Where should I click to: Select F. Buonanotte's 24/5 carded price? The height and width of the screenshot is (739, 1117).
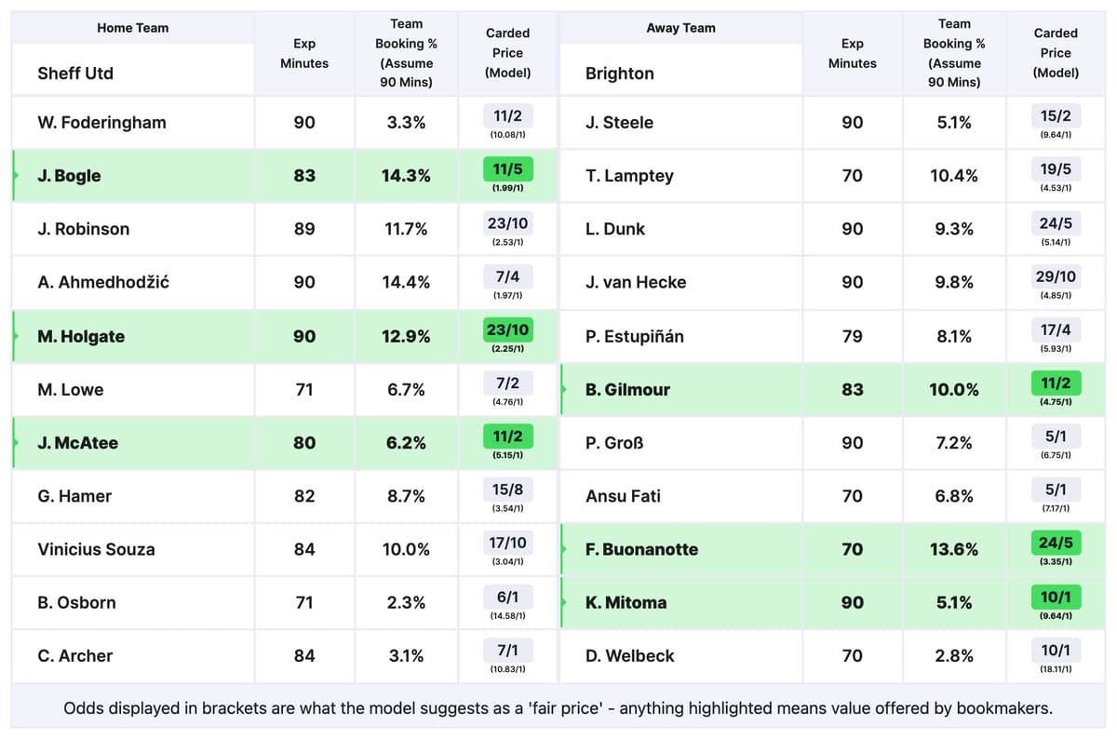click(x=1056, y=543)
